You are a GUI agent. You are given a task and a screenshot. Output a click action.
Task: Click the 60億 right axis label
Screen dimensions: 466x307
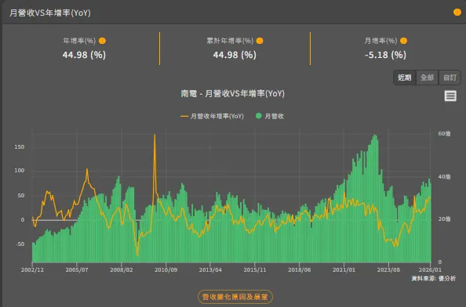tap(444, 134)
